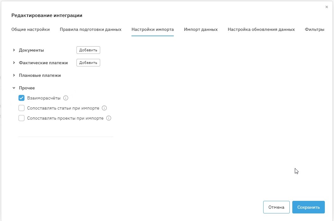This screenshot has width=334, height=221.
Task: Expand the Плановые платежи section
Action: tap(14, 75)
